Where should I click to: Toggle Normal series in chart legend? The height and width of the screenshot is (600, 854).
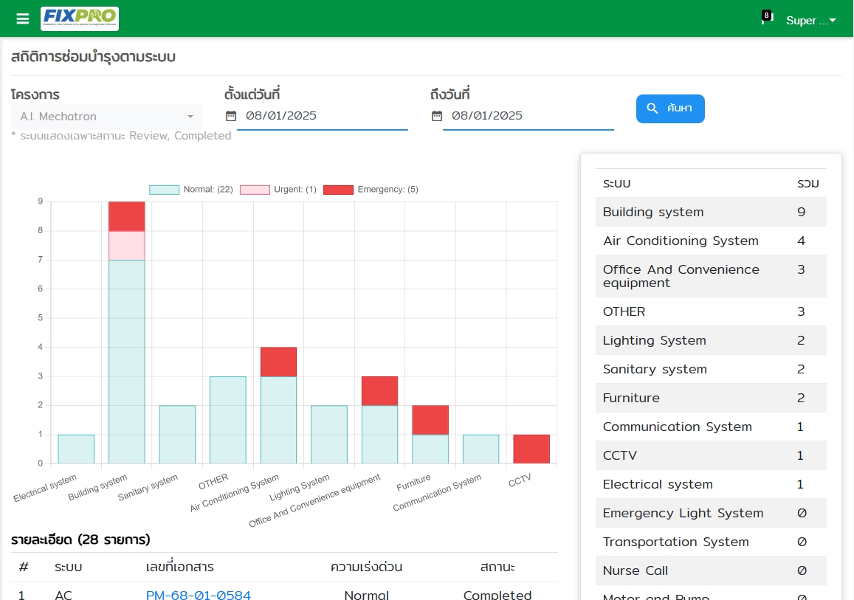[x=191, y=190]
